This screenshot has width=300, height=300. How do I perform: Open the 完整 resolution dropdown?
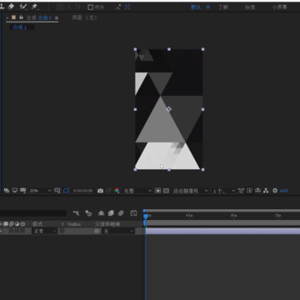click(137, 191)
